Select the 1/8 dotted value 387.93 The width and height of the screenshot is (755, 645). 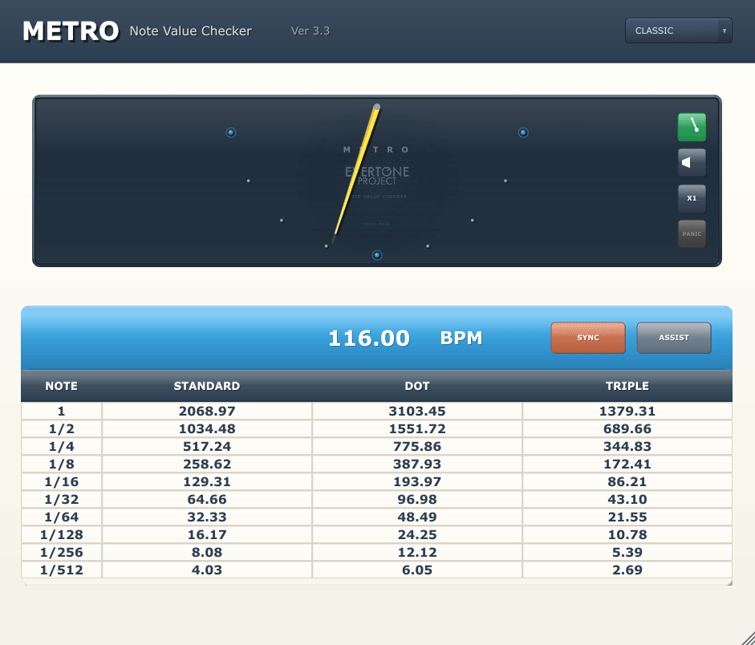417,464
